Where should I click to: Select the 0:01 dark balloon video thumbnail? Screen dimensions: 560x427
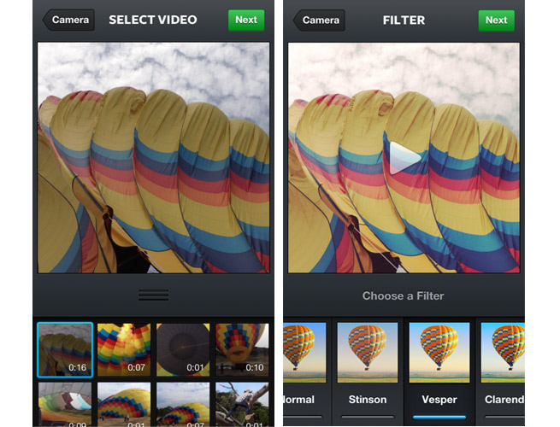[x=183, y=349]
